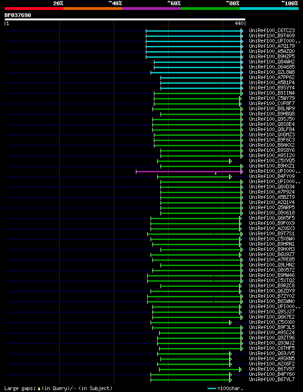This screenshot has width=303, height=392.
Task: Click the UniRef100_Q0DMZ3 entry
Action: [272, 134]
